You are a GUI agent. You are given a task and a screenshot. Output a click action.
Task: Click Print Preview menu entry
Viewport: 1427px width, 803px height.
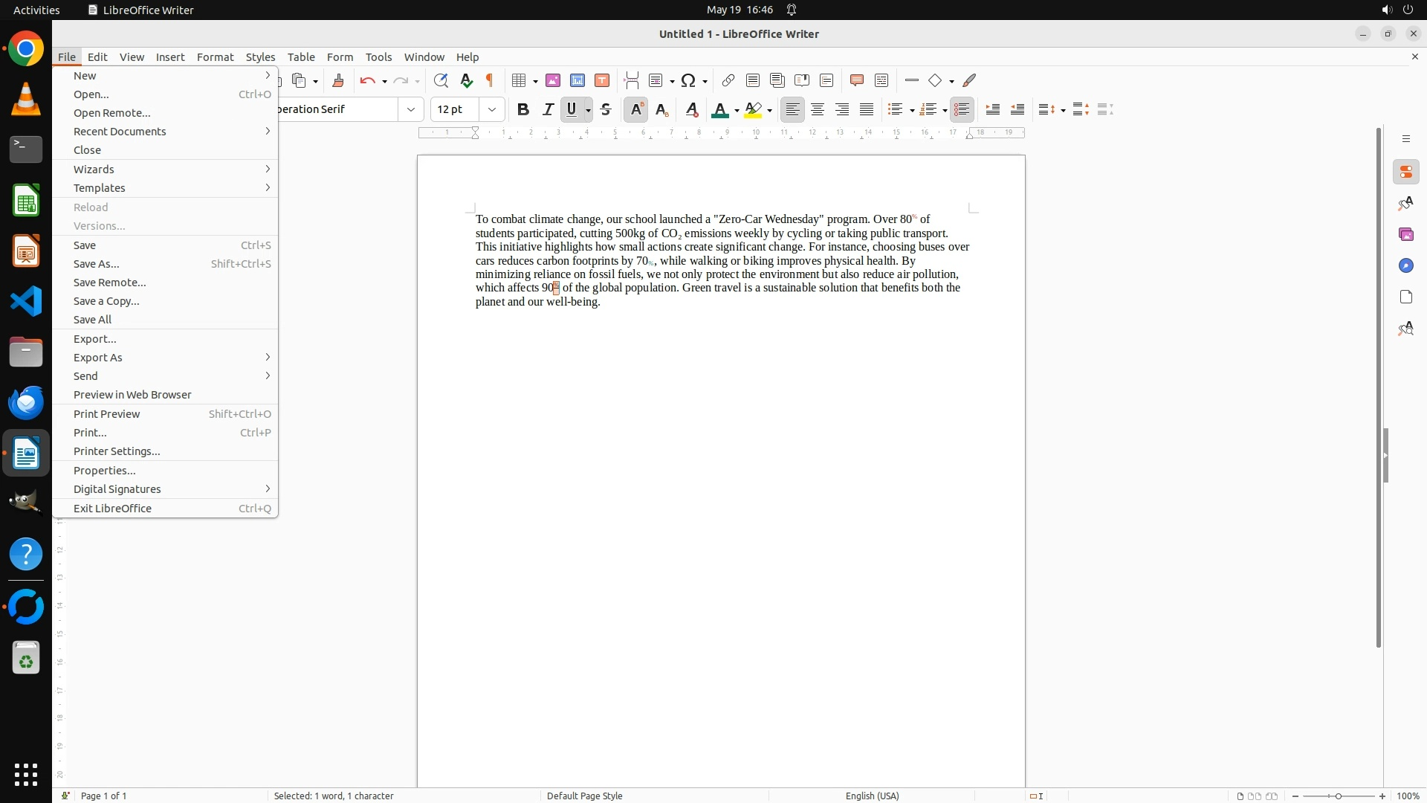107,414
